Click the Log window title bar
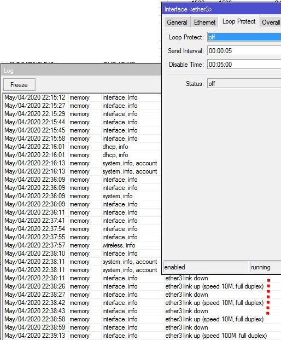Image resolution: width=281 pixels, height=340 pixels. tap(81, 71)
